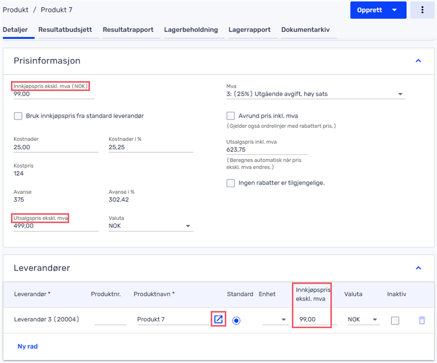437x363 pixels.
Task: Open the Dokumentarkiv tab
Action: coord(305,30)
